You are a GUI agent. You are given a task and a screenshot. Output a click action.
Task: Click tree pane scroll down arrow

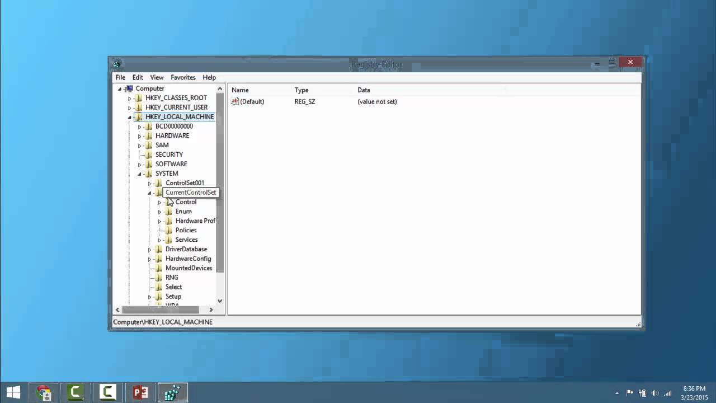point(220,301)
